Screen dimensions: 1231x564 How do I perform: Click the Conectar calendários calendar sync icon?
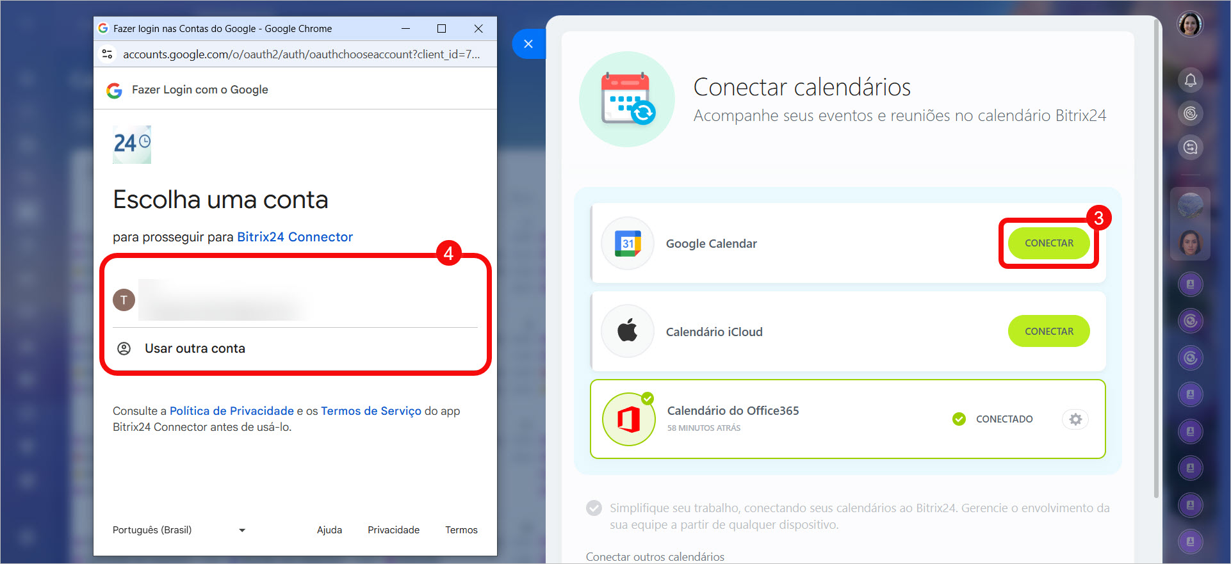pos(627,99)
